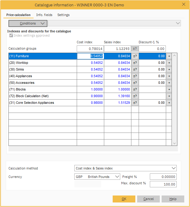Click scroll up arrow of the table scrollbar
The image size is (190, 207).
(x=175, y=56)
